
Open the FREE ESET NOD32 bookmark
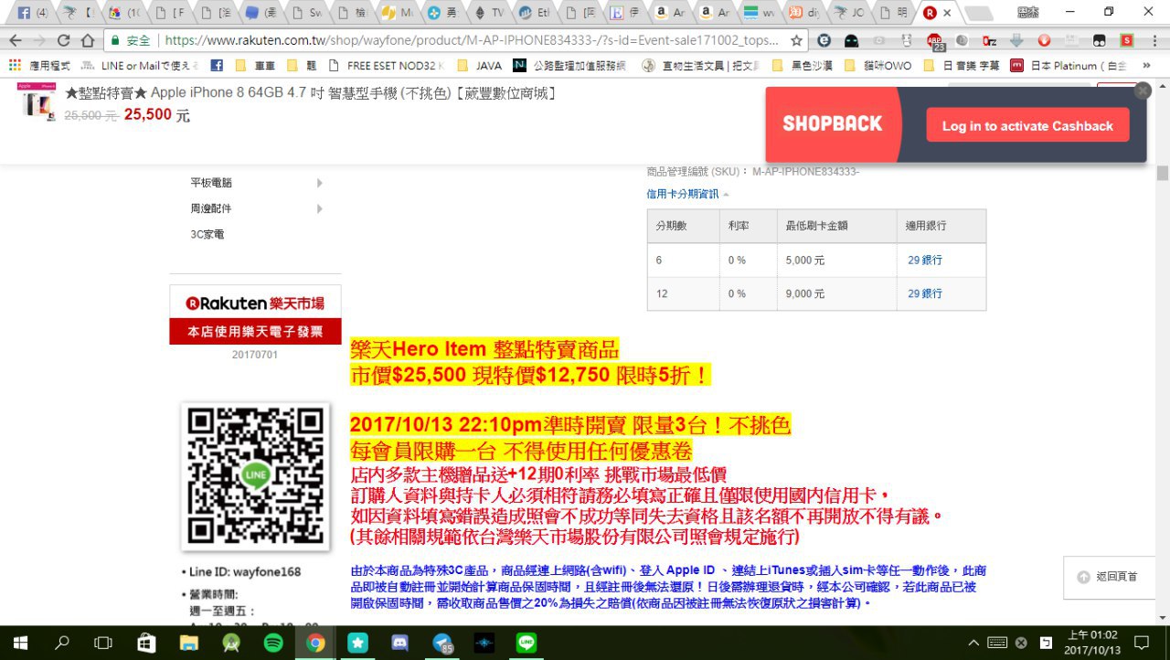385,66
